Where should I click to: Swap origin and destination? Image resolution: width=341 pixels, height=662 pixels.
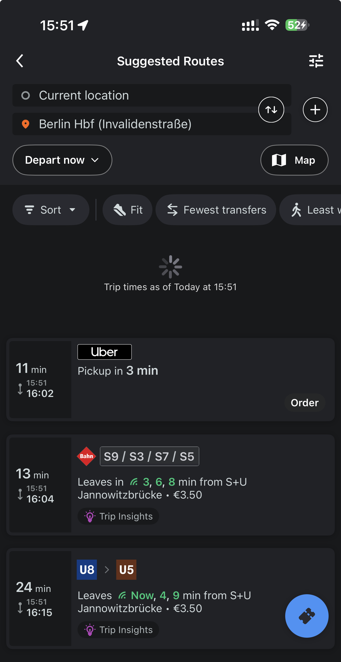(271, 110)
